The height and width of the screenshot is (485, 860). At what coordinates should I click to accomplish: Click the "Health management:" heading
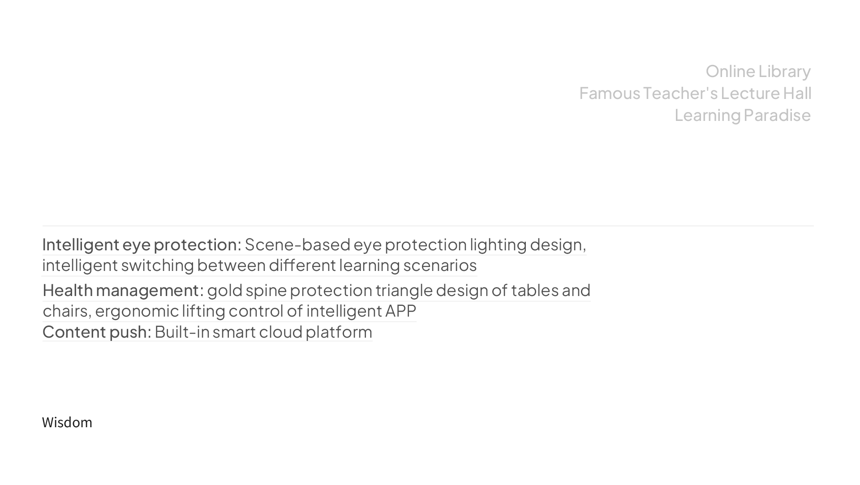coord(123,290)
